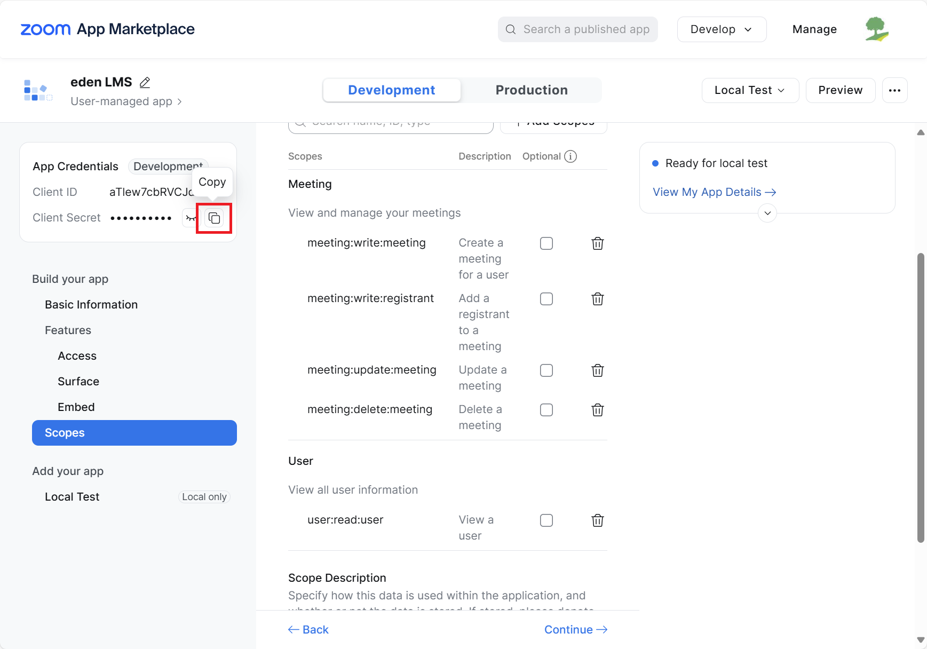927x649 pixels.
Task: Mark meeting:write:meeting as optional
Action: click(546, 243)
